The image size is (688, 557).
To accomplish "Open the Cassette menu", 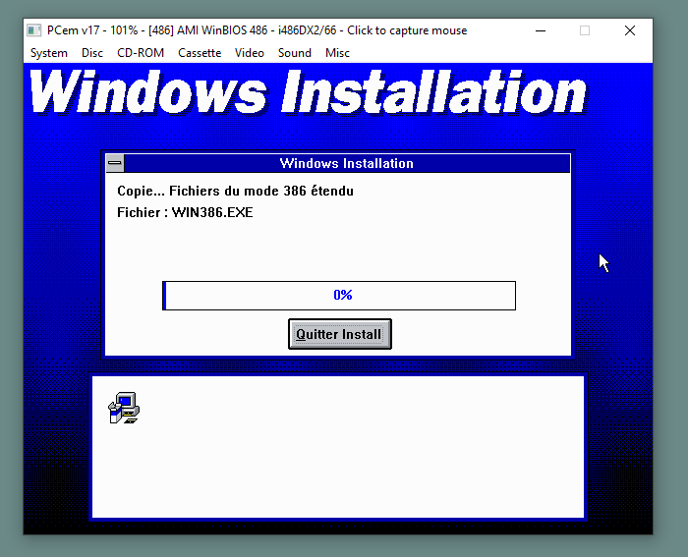I will coord(200,53).
